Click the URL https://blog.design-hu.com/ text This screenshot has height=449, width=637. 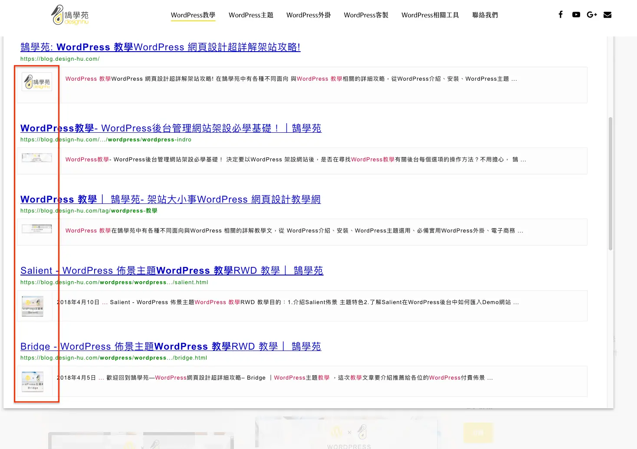[60, 59]
